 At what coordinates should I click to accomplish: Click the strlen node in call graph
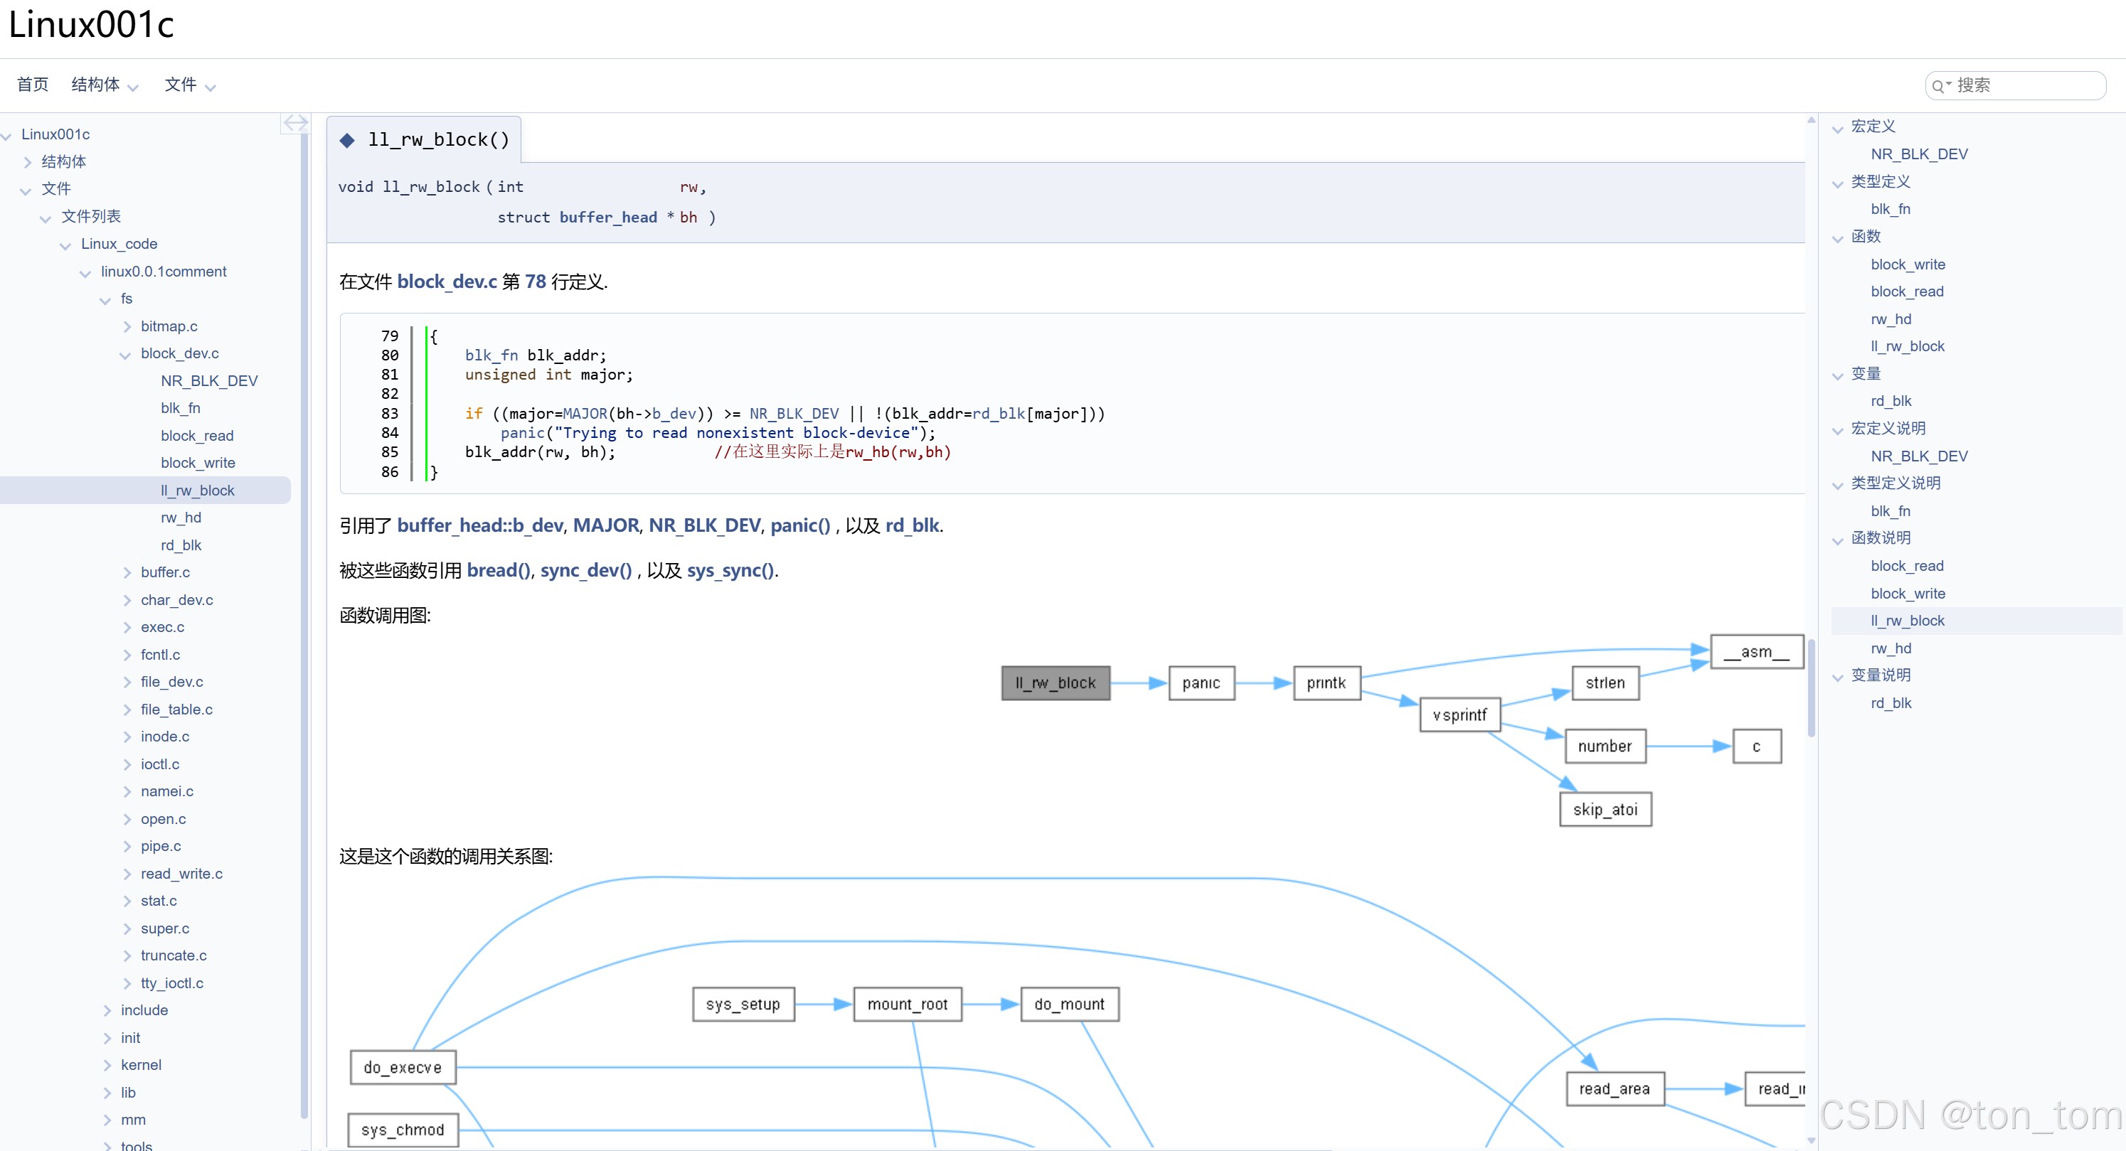pos(1605,683)
